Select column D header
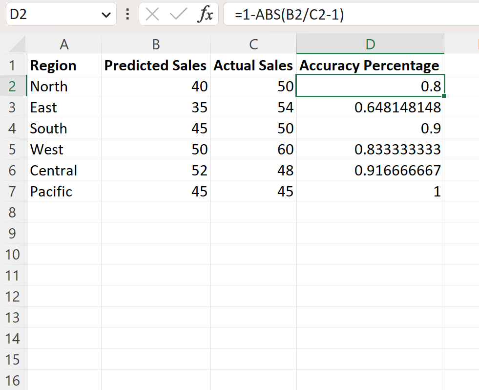Screen dimensions: 479x390 370,44
